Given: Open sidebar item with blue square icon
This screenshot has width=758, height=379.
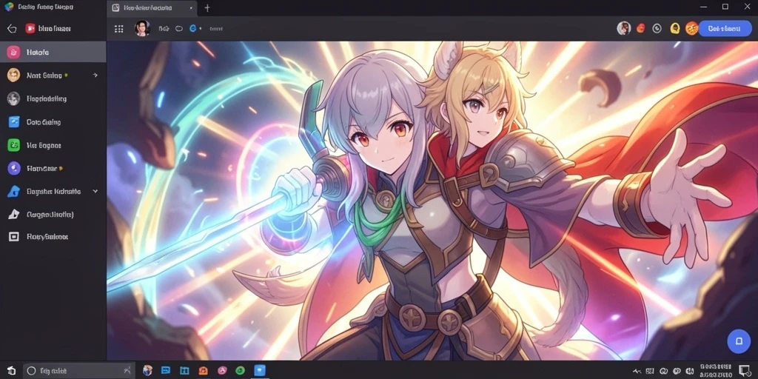Looking at the screenshot, I should (53, 122).
